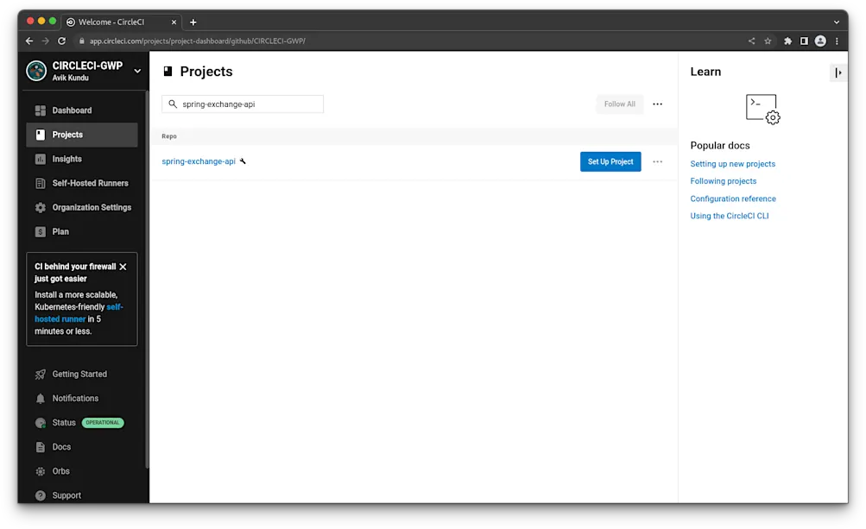Click the Getting Started rocket icon

tap(41, 375)
